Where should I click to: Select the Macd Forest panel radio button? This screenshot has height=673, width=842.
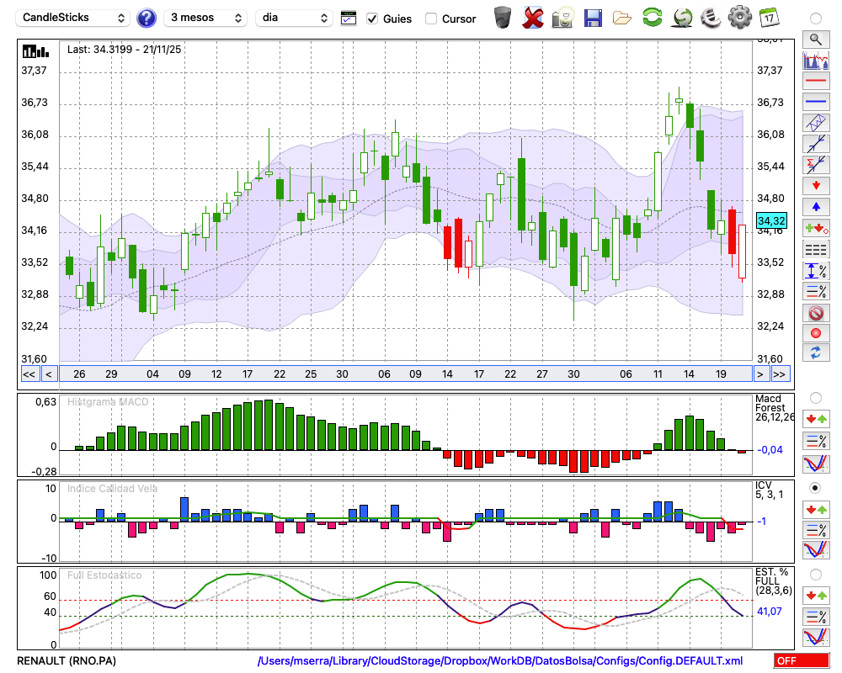(815, 397)
